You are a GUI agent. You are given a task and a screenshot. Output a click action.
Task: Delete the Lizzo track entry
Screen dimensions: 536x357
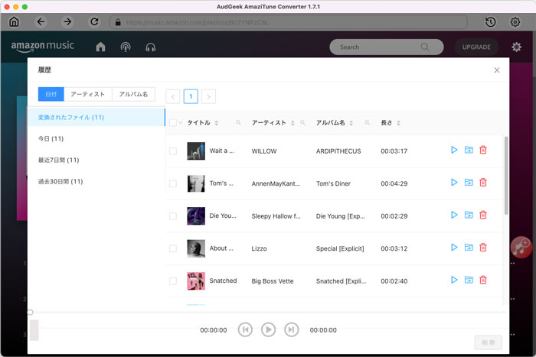tap(483, 247)
